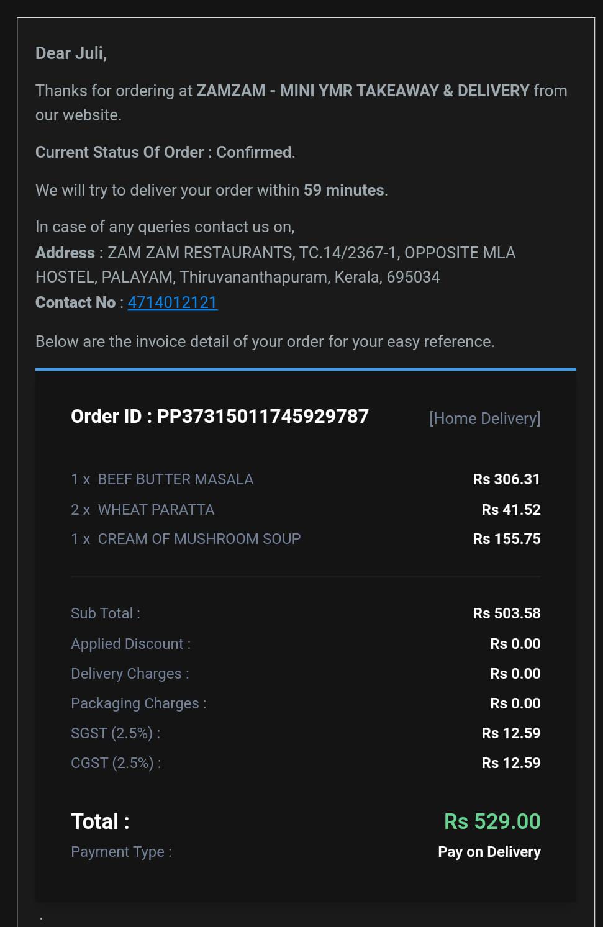Viewport: 603px width, 927px height.
Task: Select the BEEF BUTTER MASALA line item
Action: [162, 479]
